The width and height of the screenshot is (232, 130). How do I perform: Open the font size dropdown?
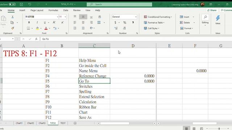pyautogui.click(x=65, y=17)
